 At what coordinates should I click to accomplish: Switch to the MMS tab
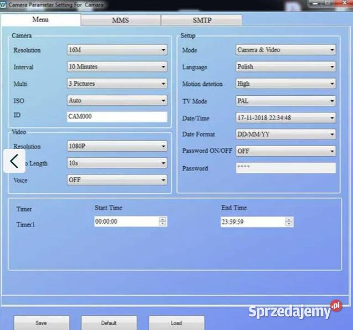click(120, 20)
